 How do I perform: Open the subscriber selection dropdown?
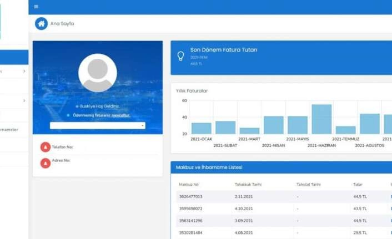[x=97, y=126]
